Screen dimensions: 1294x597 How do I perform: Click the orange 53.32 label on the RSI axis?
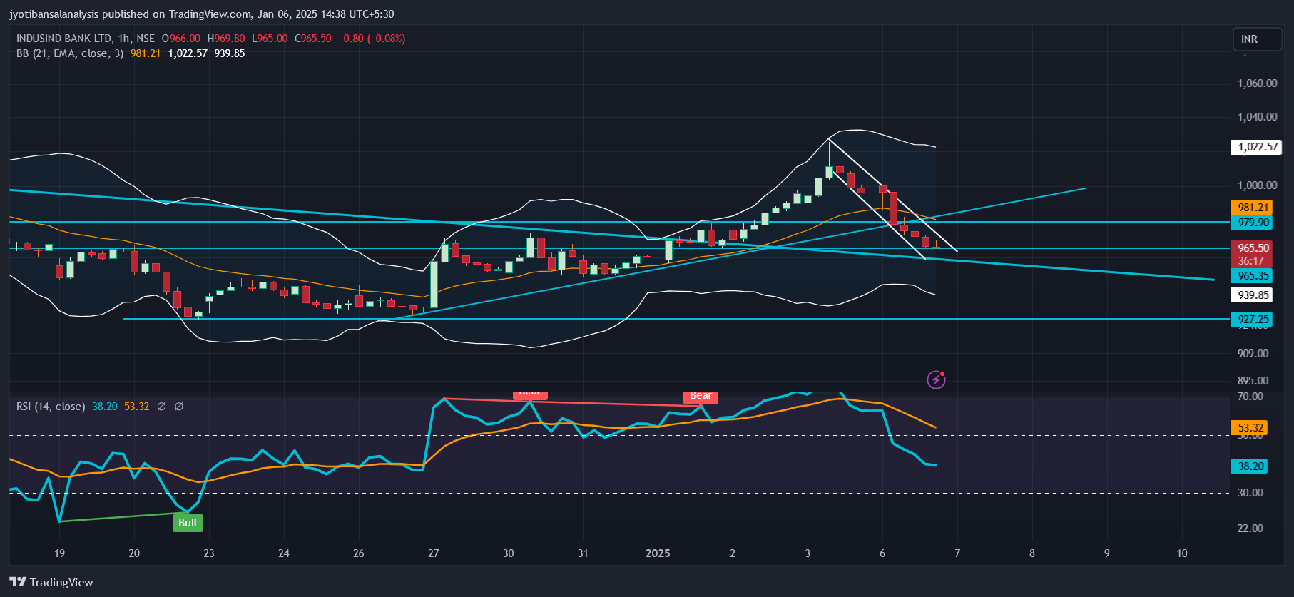(x=1249, y=428)
